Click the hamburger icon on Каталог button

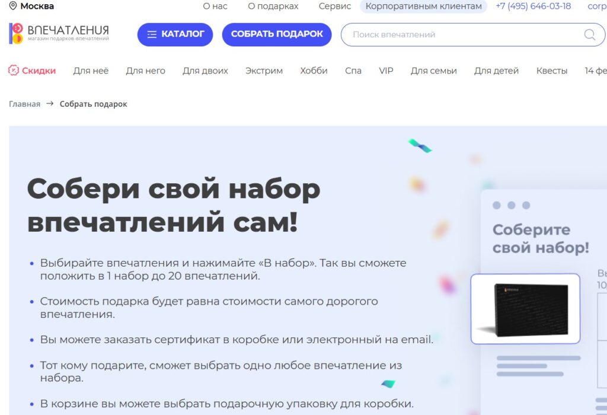pyautogui.click(x=152, y=34)
